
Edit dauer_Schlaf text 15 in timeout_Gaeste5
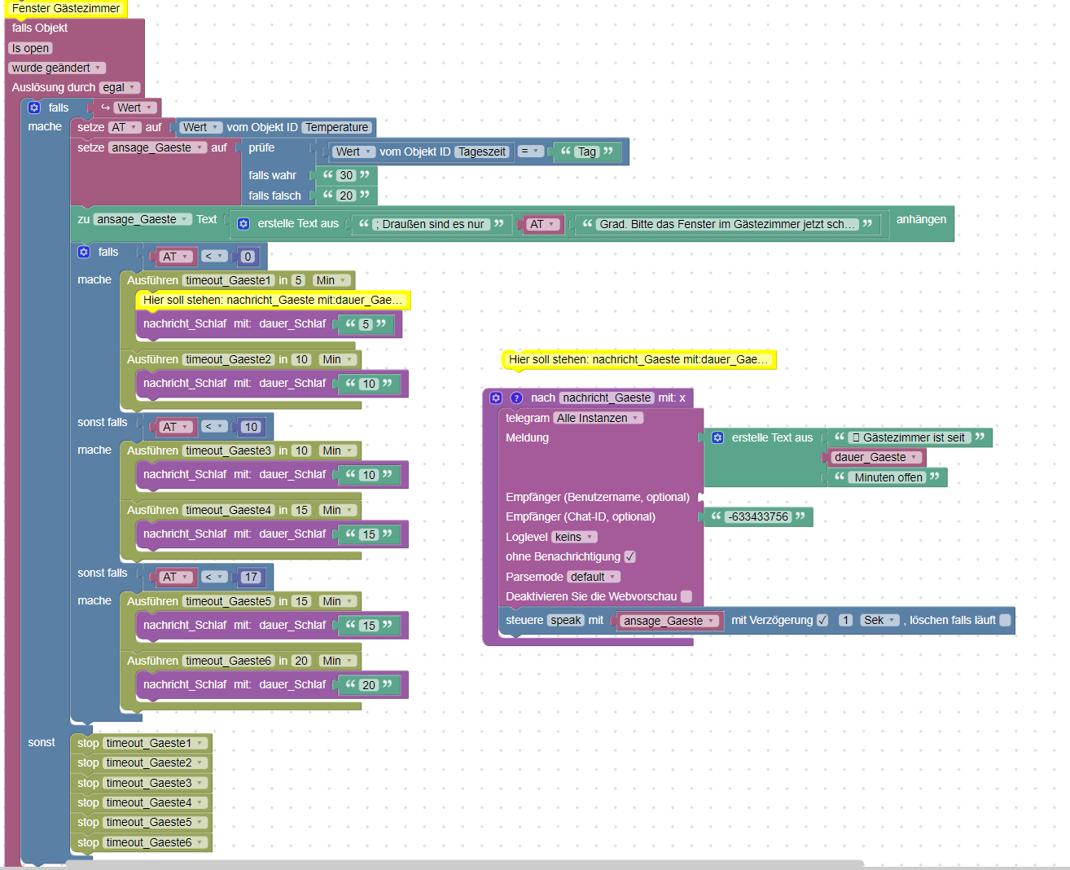click(x=369, y=626)
